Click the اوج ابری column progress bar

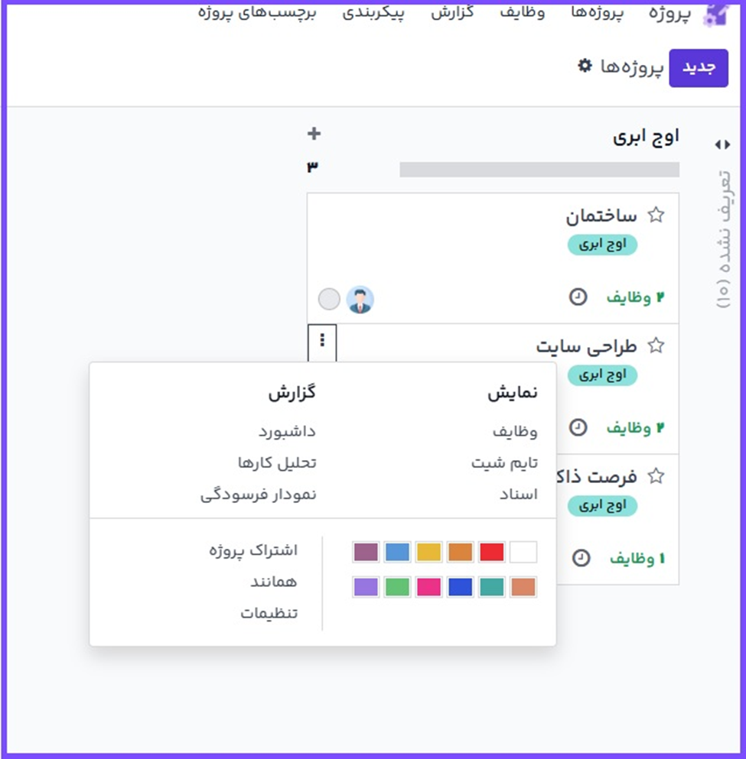(539, 170)
